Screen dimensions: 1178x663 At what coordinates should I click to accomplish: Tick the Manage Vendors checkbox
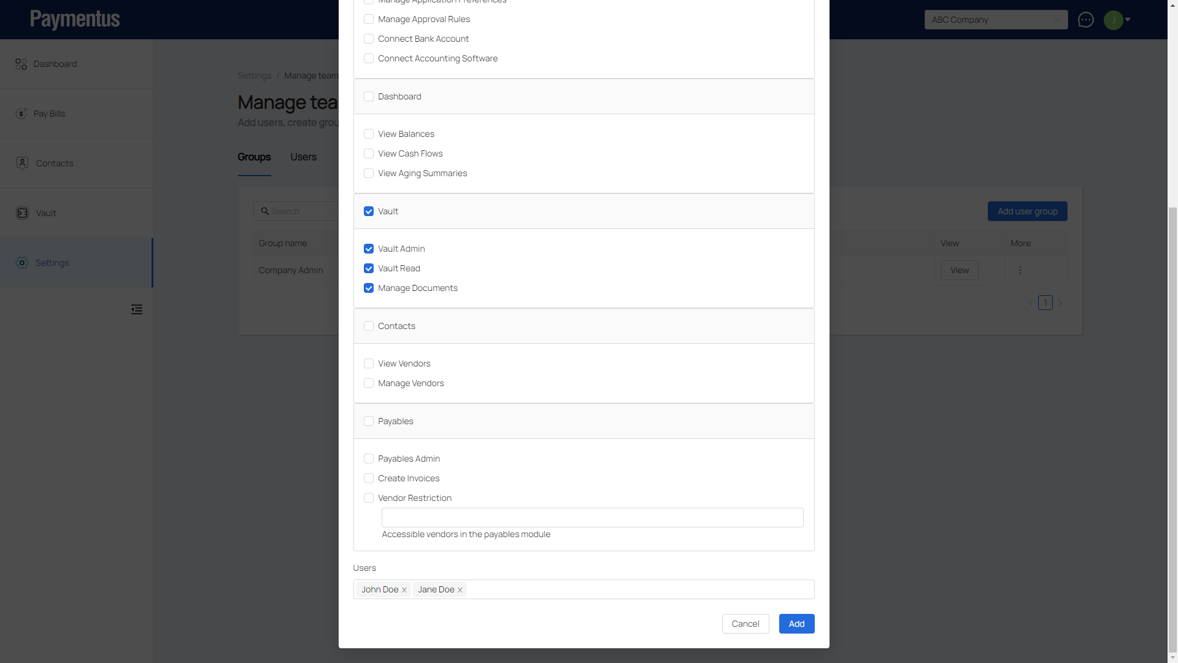[x=369, y=383]
